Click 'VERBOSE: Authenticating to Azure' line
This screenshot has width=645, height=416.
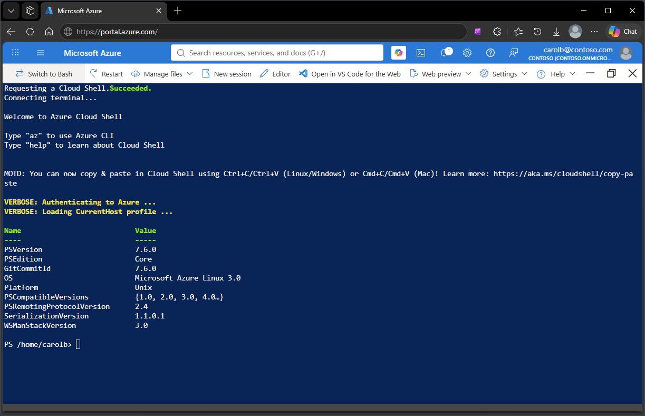click(80, 202)
